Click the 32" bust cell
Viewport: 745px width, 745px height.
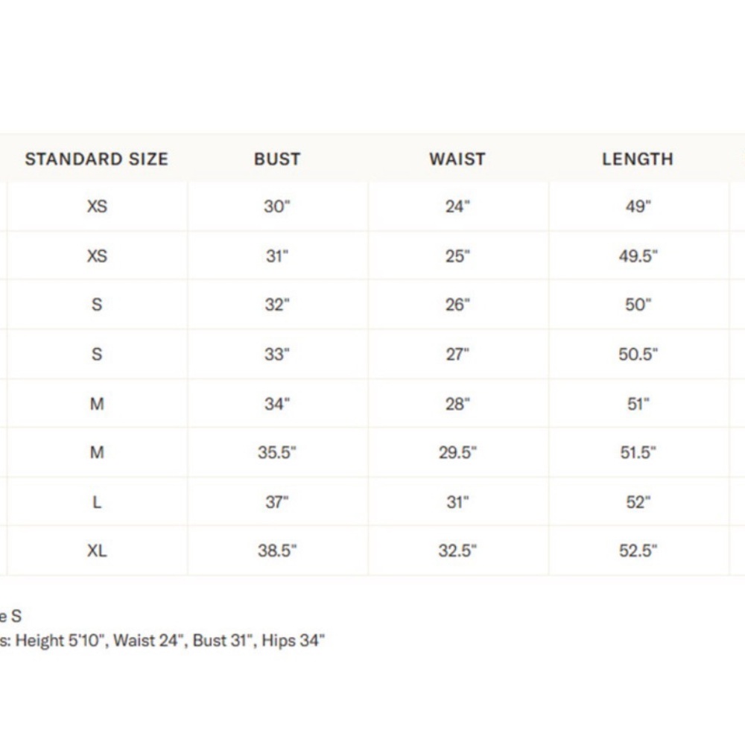click(277, 305)
